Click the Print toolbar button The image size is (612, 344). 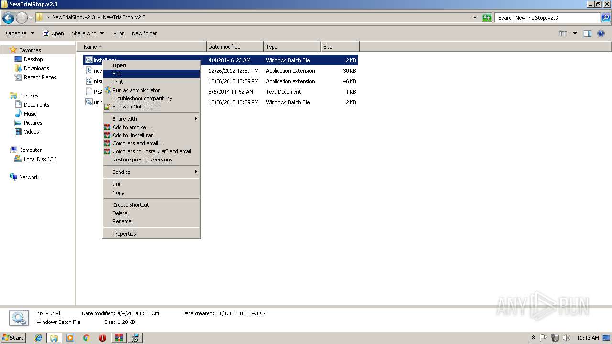coord(119,33)
